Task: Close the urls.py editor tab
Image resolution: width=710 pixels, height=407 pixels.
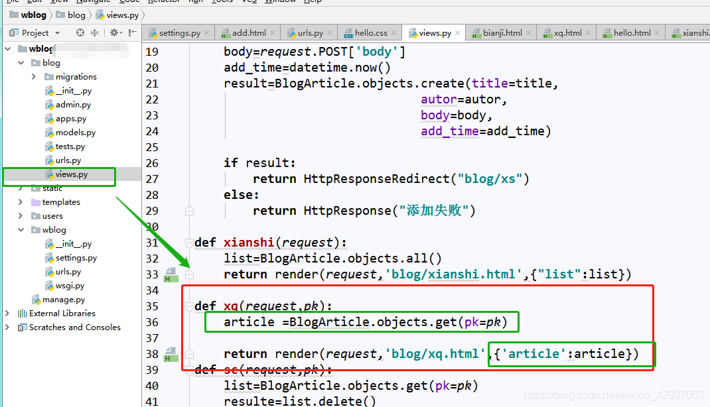Action: pos(329,33)
